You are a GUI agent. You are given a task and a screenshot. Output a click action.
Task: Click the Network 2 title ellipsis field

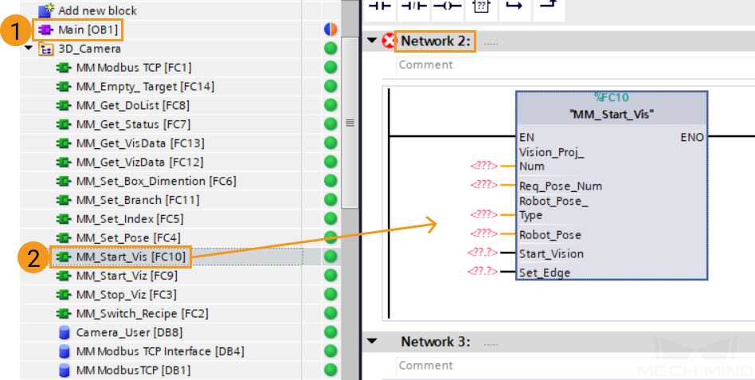(x=491, y=43)
